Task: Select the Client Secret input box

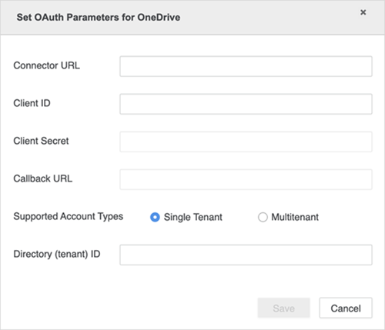Action: tap(246, 142)
